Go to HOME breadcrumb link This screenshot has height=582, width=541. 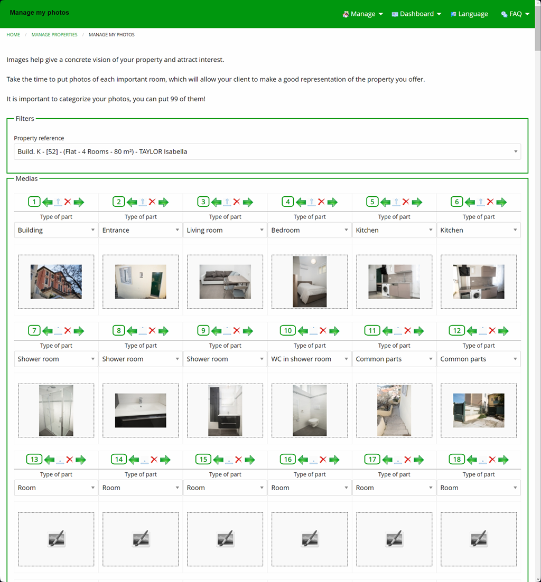pos(13,34)
